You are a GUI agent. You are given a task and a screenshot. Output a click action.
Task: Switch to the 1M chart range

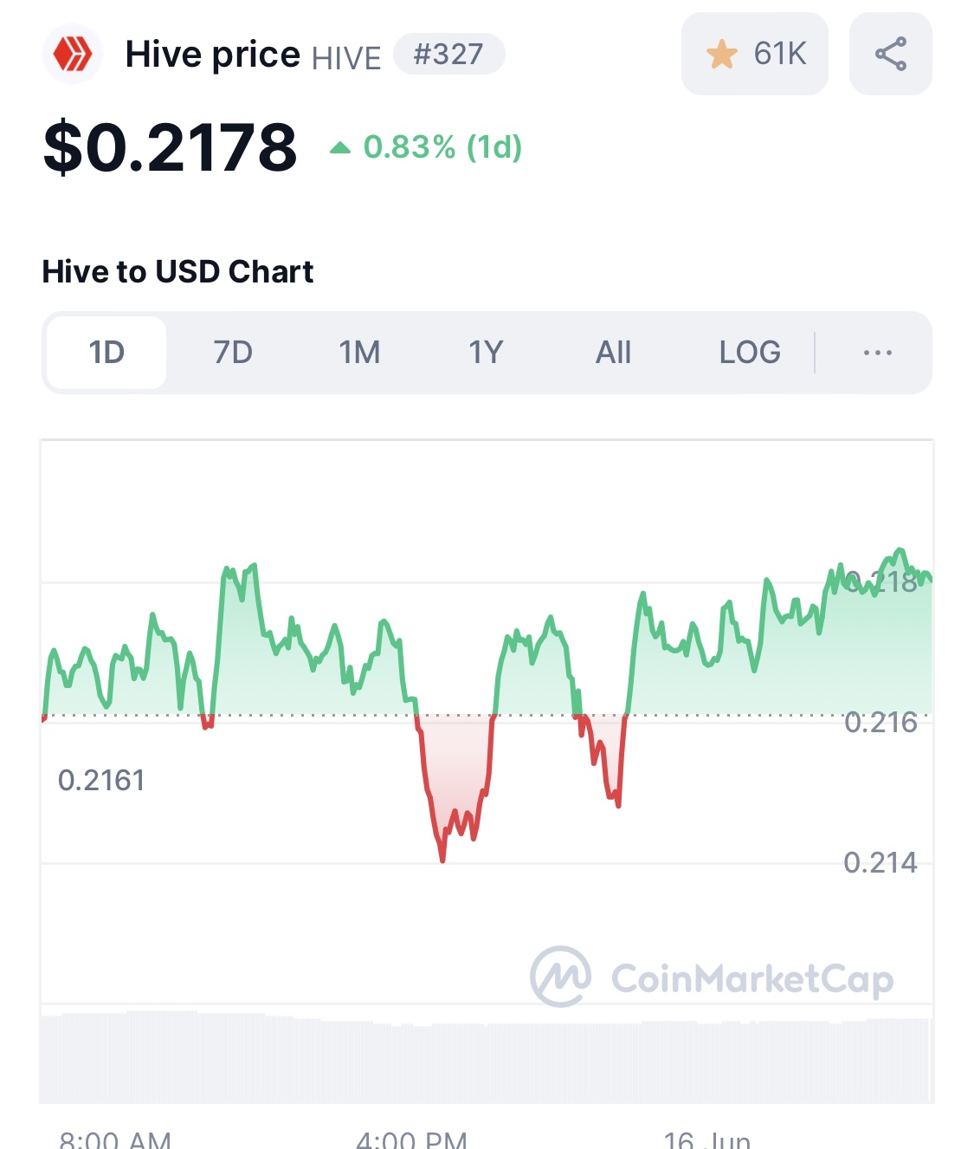359,353
